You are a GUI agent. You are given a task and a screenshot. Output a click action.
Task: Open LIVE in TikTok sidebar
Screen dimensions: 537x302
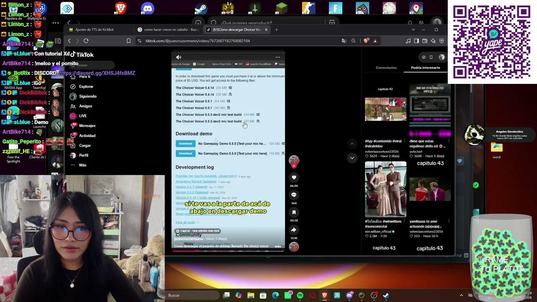point(78,116)
